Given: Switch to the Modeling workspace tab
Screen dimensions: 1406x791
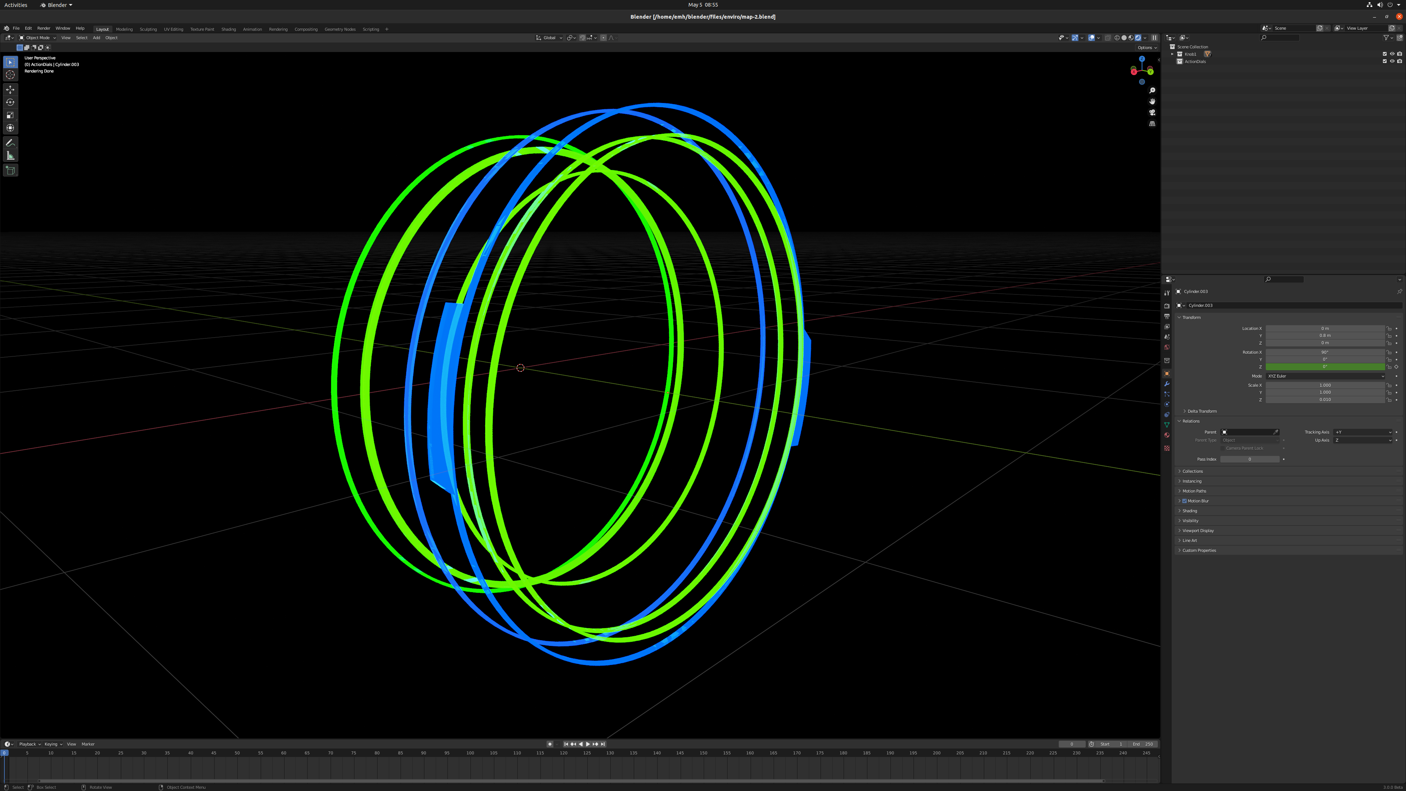Looking at the screenshot, I should coord(124,29).
